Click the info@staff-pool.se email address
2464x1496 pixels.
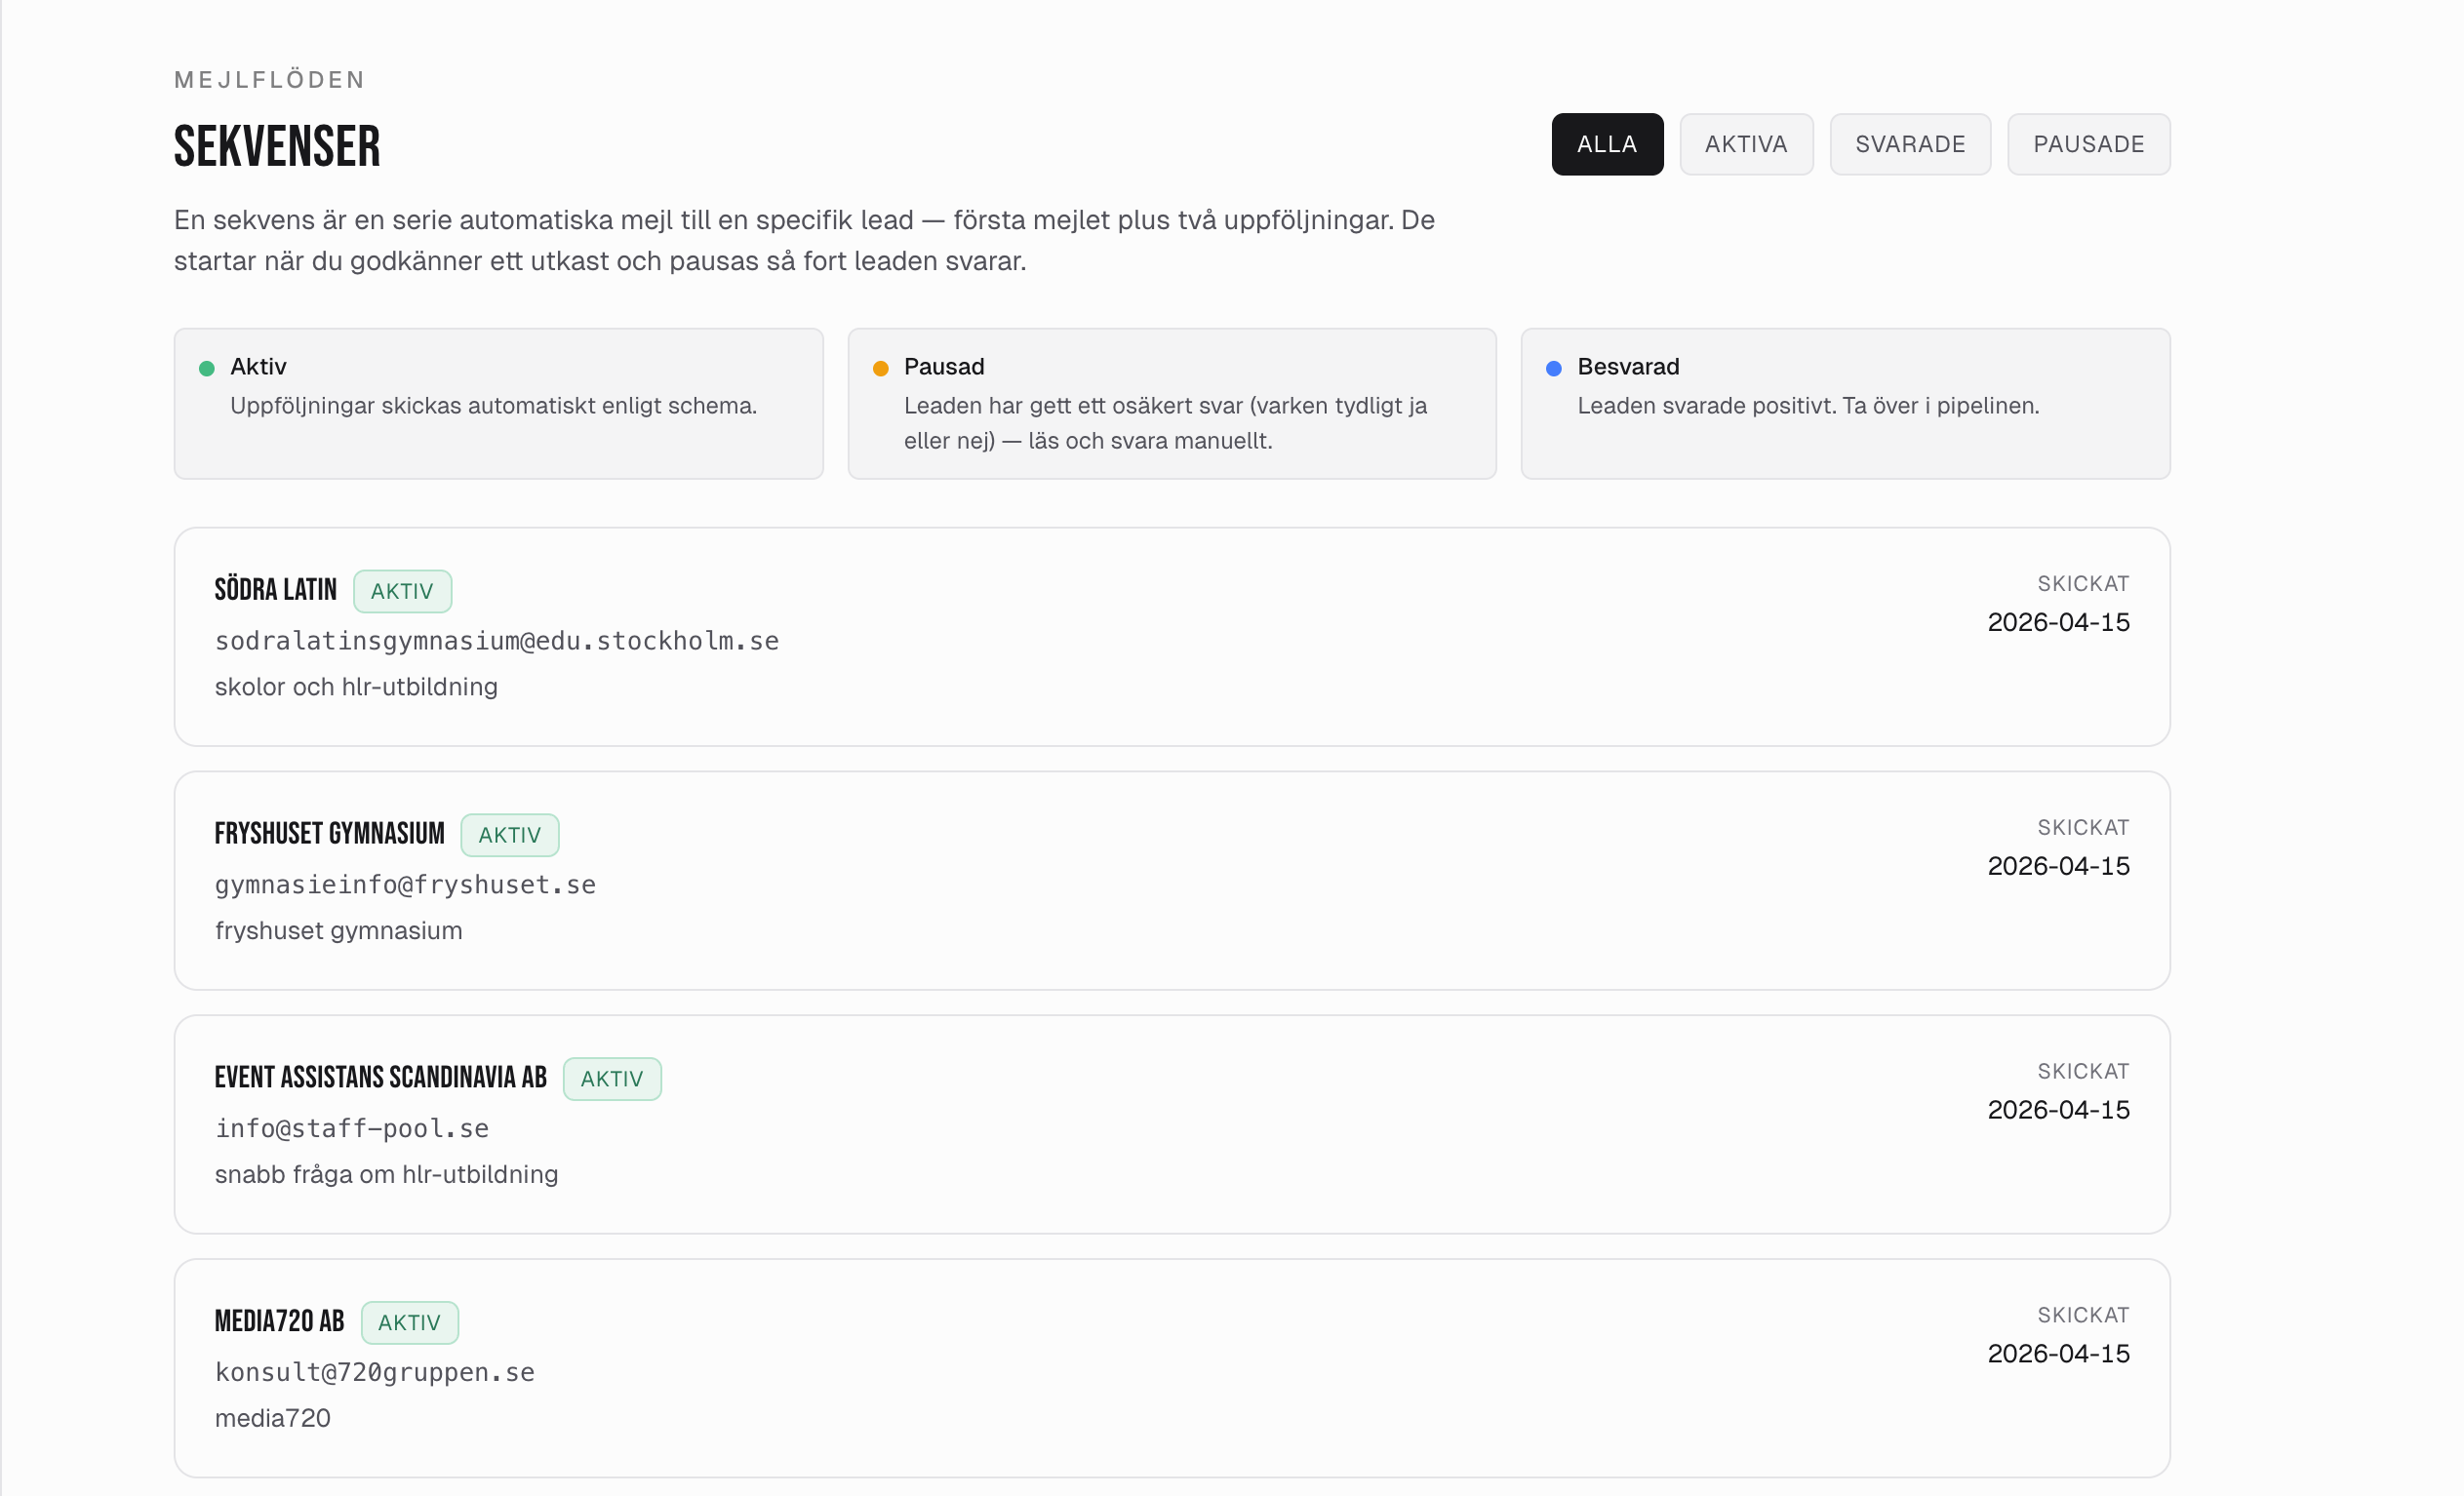(352, 1129)
